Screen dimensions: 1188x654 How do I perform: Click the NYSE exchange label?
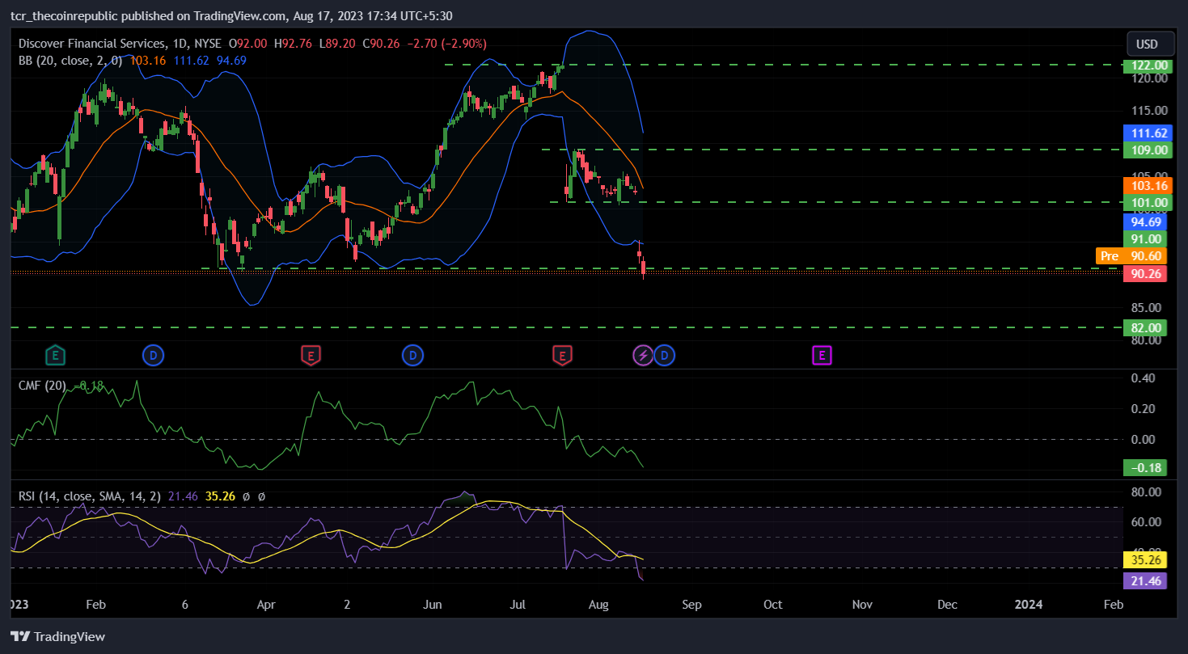pyautogui.click(x=208, y=44)
